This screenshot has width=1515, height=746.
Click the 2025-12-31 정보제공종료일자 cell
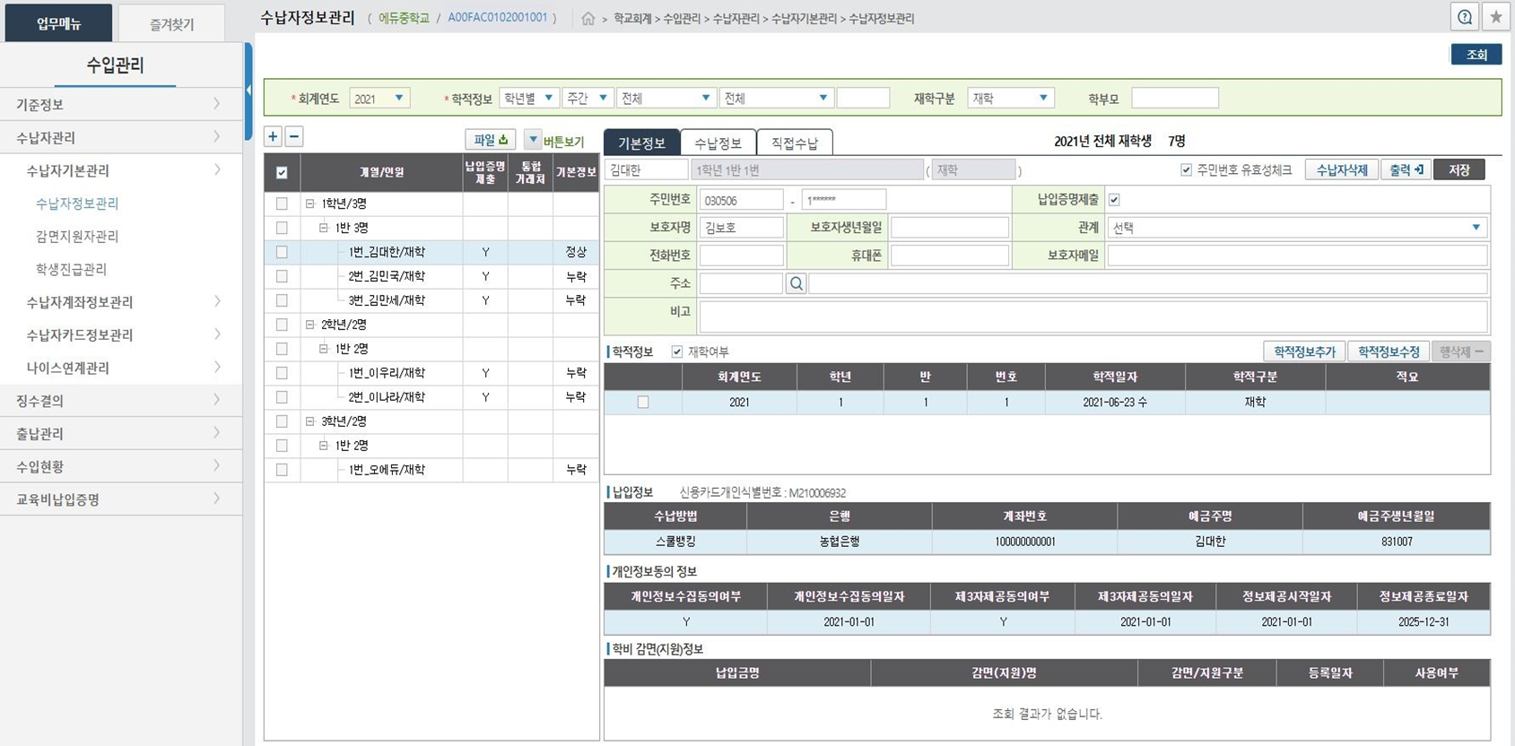1424,622
